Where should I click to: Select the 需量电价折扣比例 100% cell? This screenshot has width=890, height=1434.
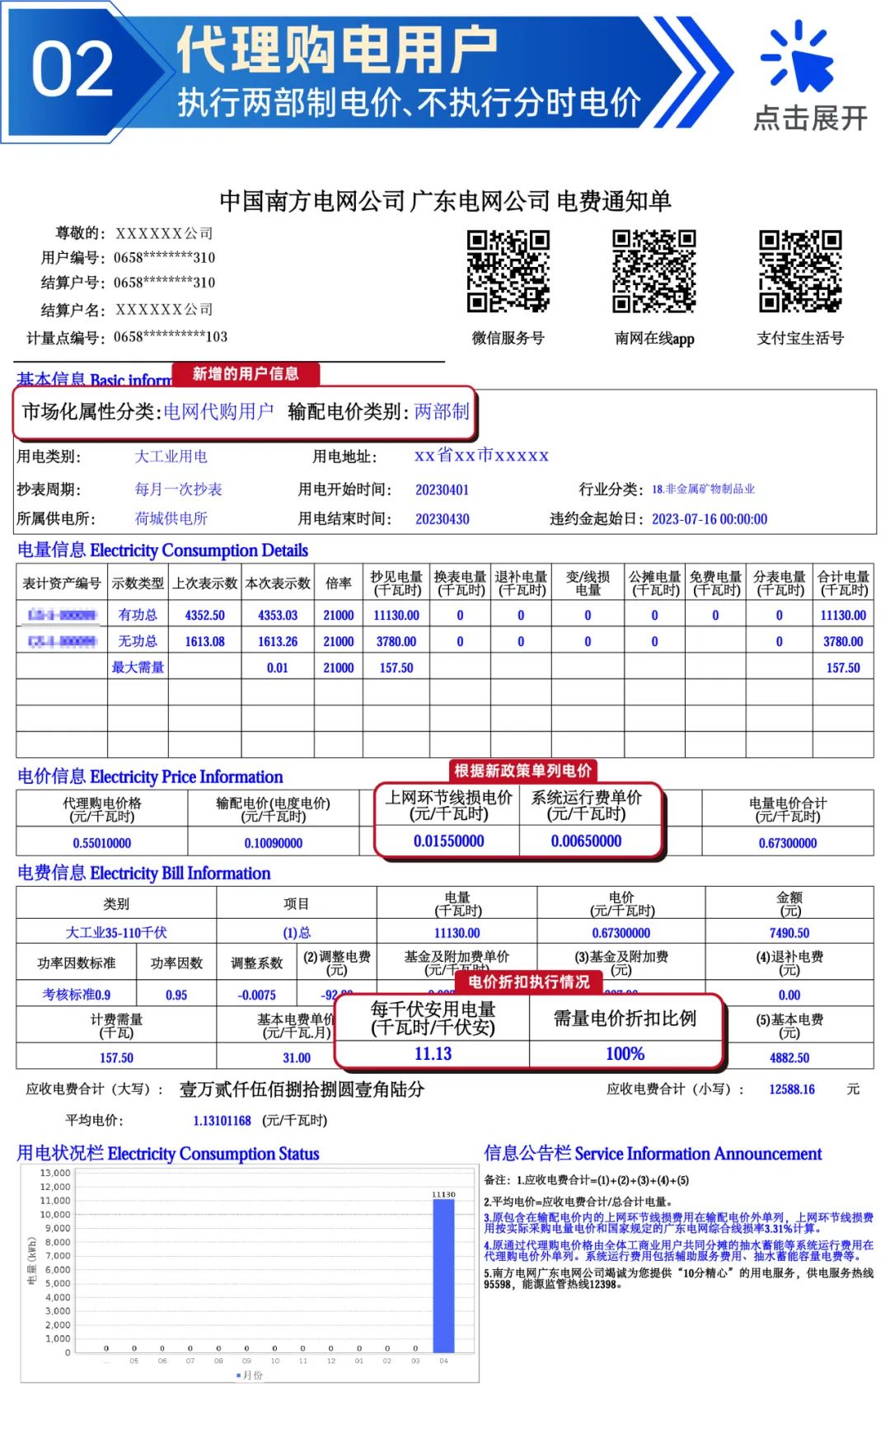[625, 1054]
